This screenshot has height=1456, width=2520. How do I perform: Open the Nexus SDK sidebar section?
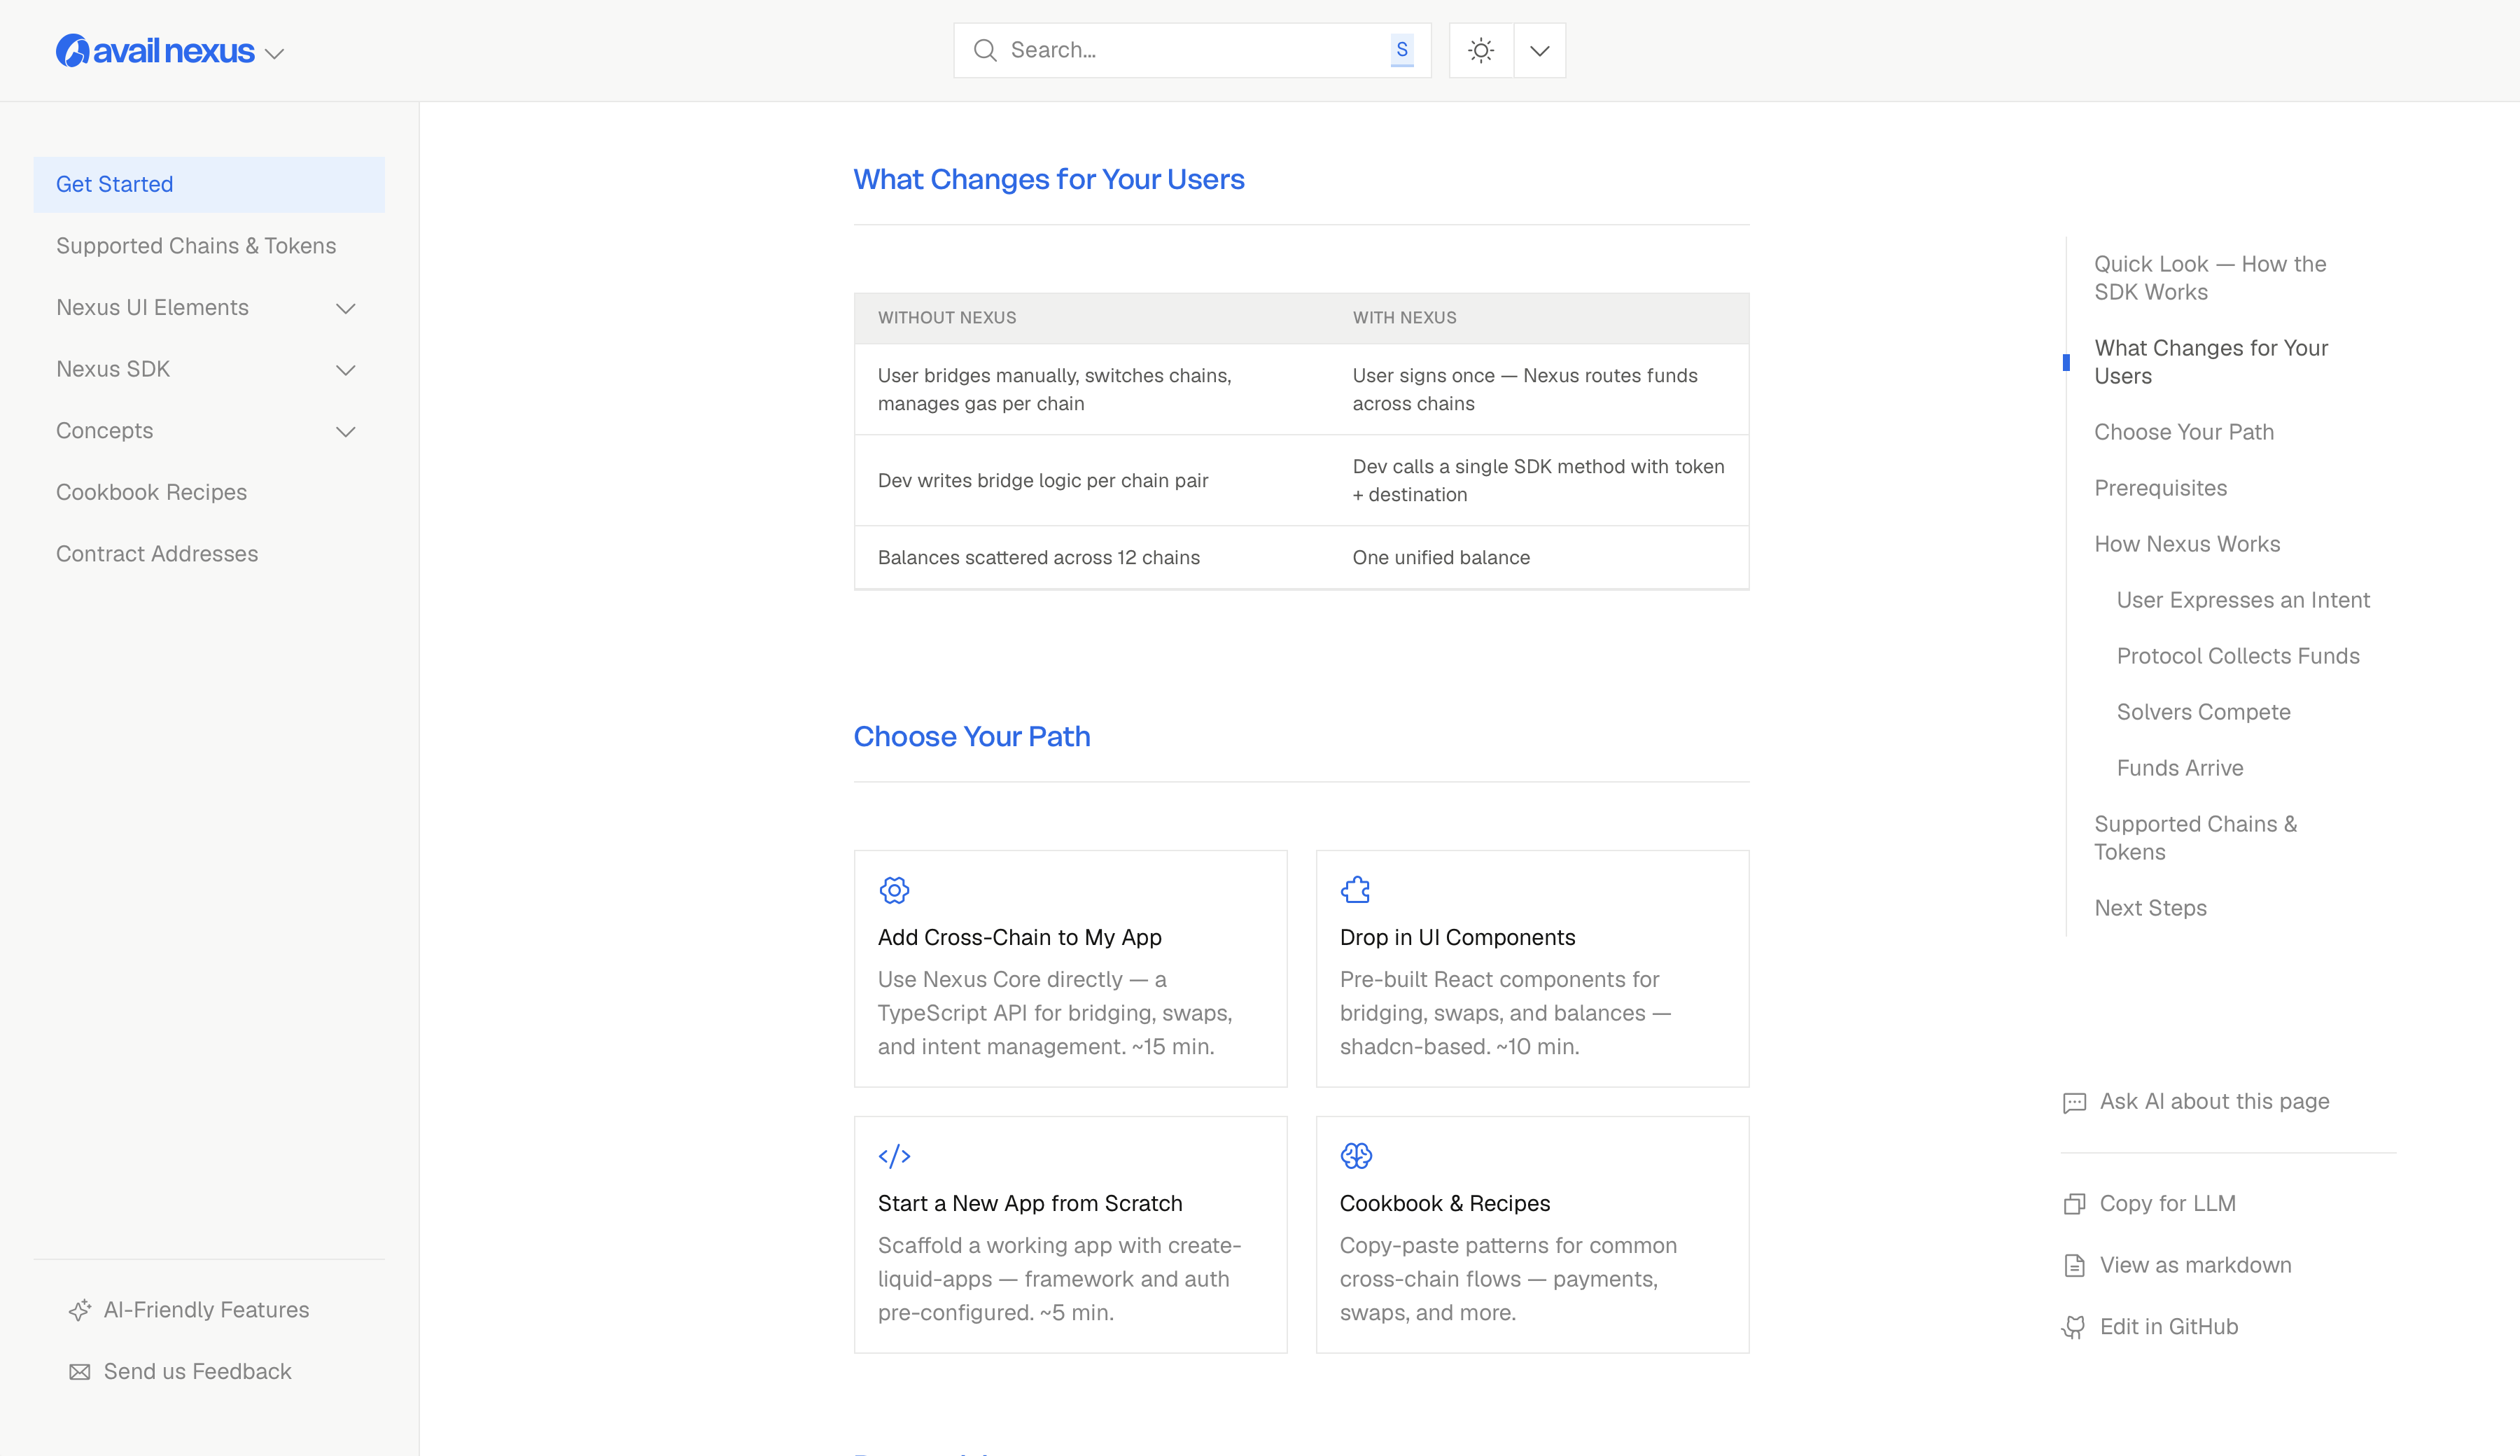113,369
